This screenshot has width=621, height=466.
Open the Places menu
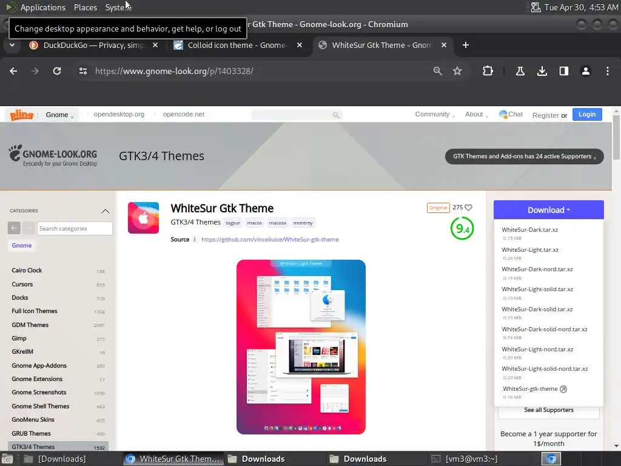[85, 7]
